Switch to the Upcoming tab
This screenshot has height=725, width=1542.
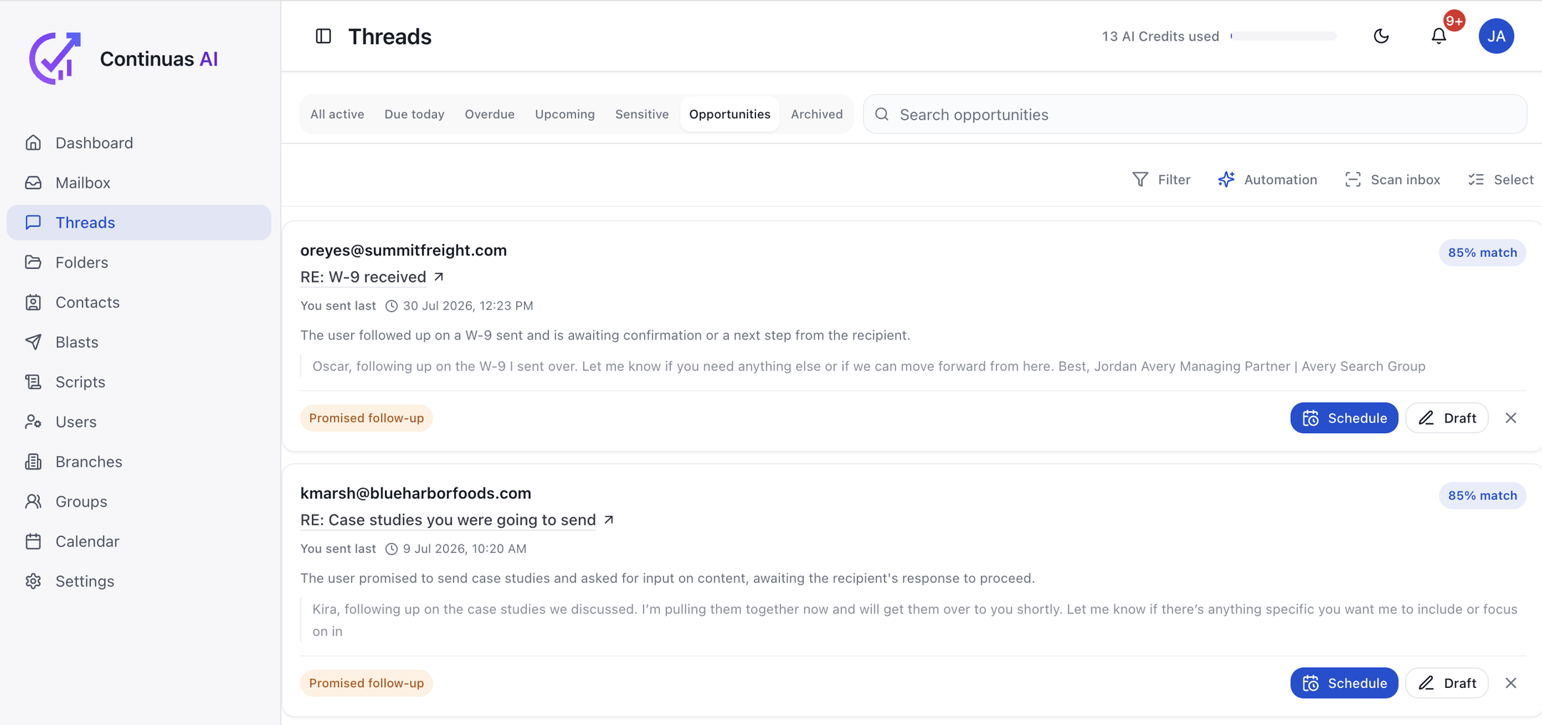(565, 114)
